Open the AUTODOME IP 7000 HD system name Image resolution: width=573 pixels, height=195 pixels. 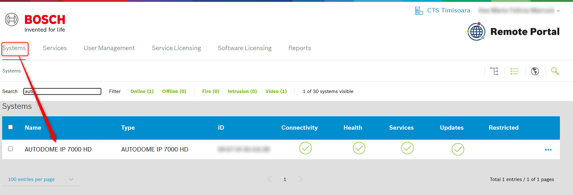(x=58, y=150)
